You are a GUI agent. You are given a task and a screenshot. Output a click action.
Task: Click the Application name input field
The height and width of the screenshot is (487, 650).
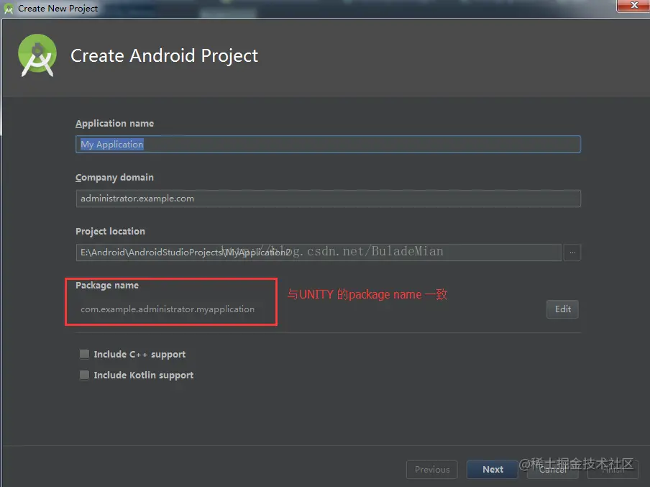pyautogui.click(x=328, y=145)
